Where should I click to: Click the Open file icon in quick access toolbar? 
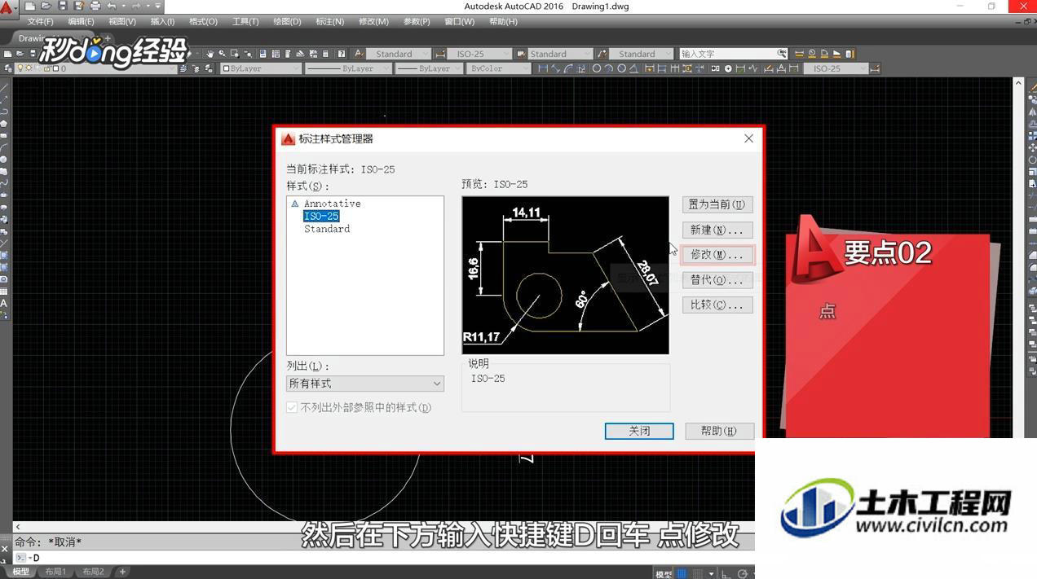point(45,6)
